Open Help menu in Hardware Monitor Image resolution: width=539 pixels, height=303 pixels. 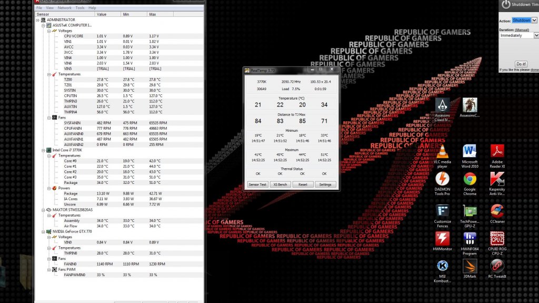point(92,7)
